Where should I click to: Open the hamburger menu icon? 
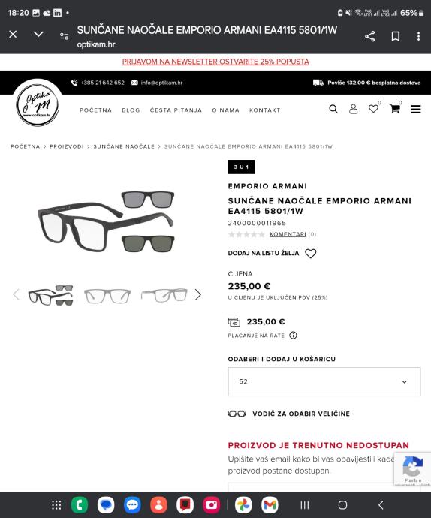[416, 109]
